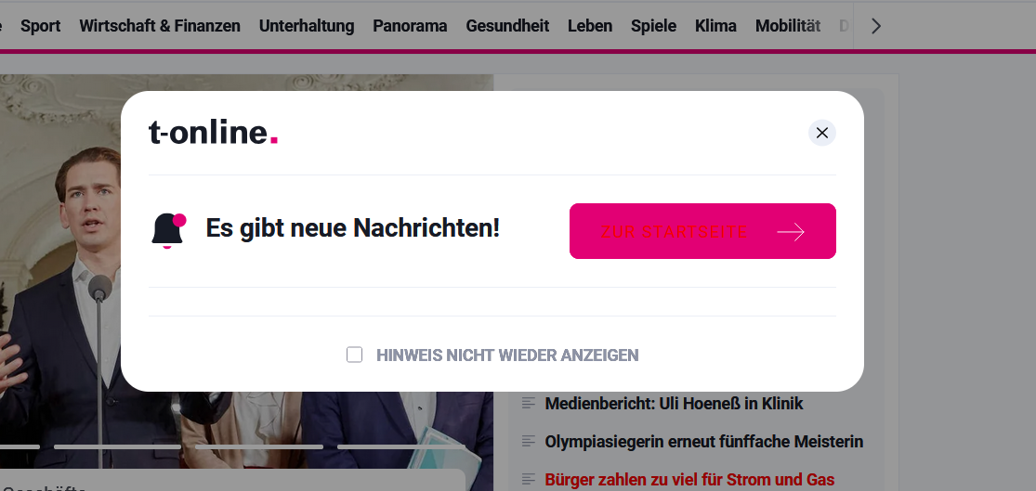Open Wirtschaft & Finanzen section
This screenshot has width=1036, height=491.
click(x=160, y=26)
